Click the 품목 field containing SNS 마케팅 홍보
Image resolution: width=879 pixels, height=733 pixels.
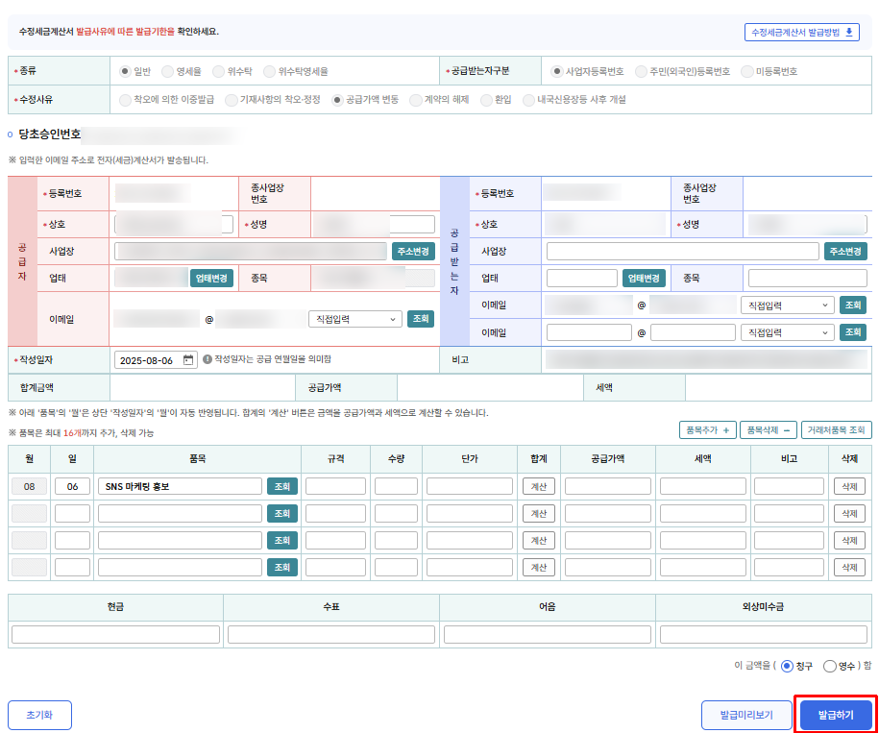[x=180, y=486]
